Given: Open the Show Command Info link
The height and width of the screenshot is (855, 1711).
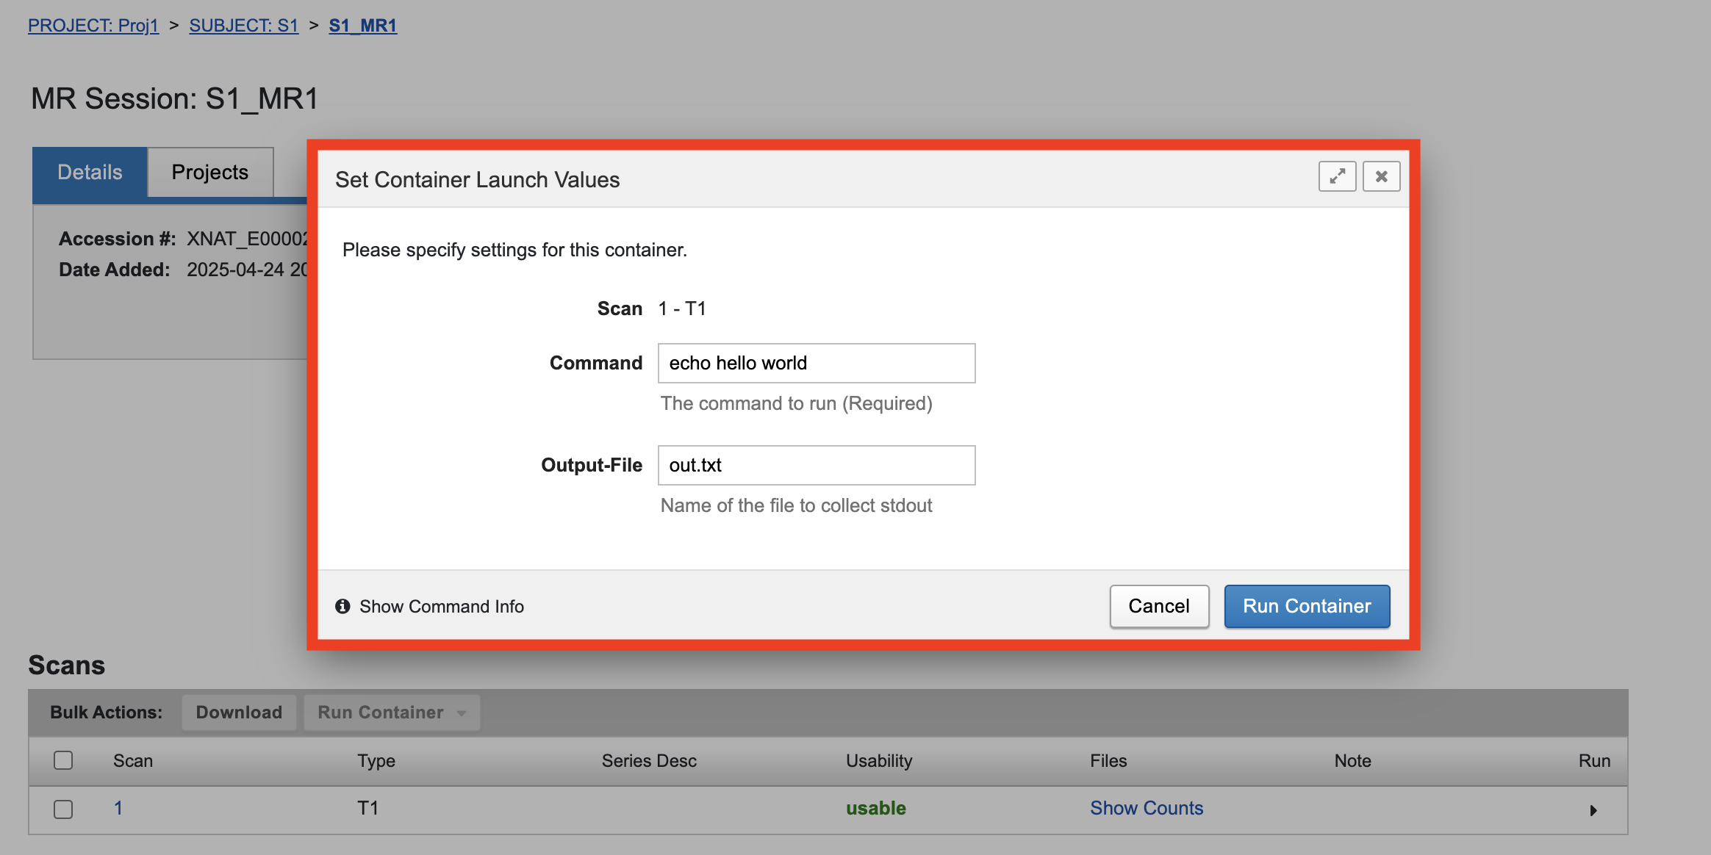Looking at the screenshot, I should (x=441, y=606).
